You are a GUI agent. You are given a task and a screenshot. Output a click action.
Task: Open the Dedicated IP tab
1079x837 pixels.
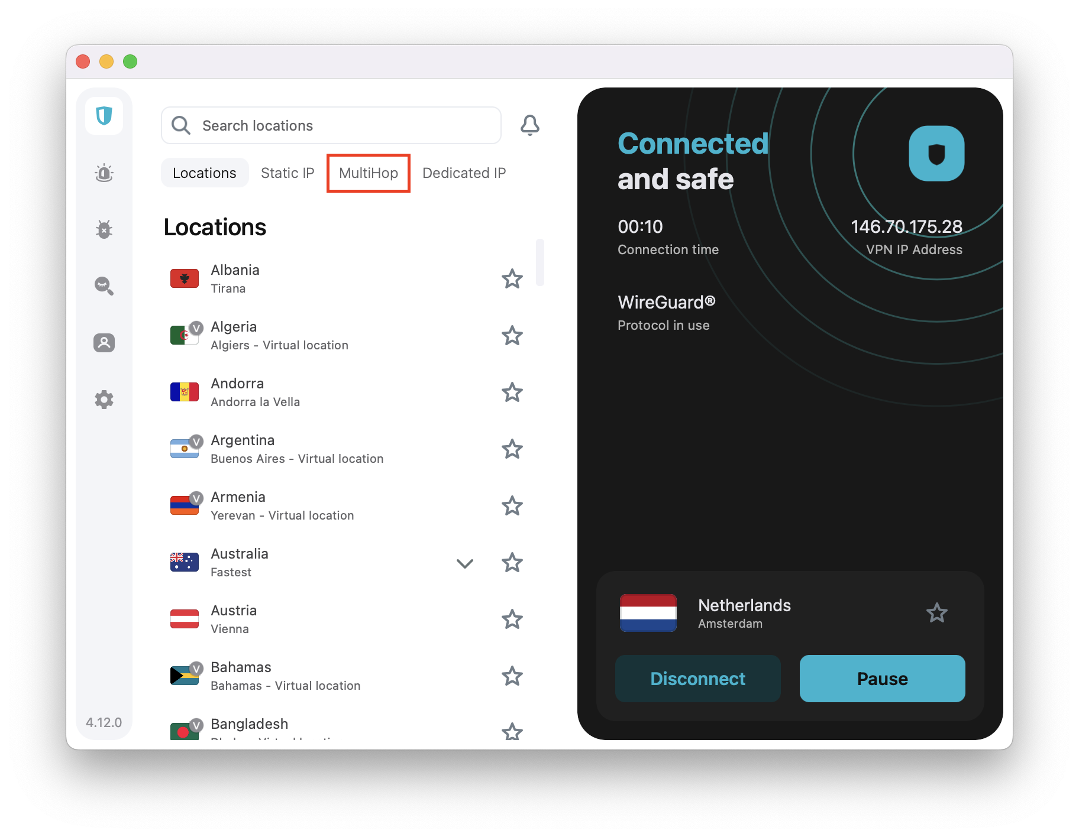tap(464, 173)
